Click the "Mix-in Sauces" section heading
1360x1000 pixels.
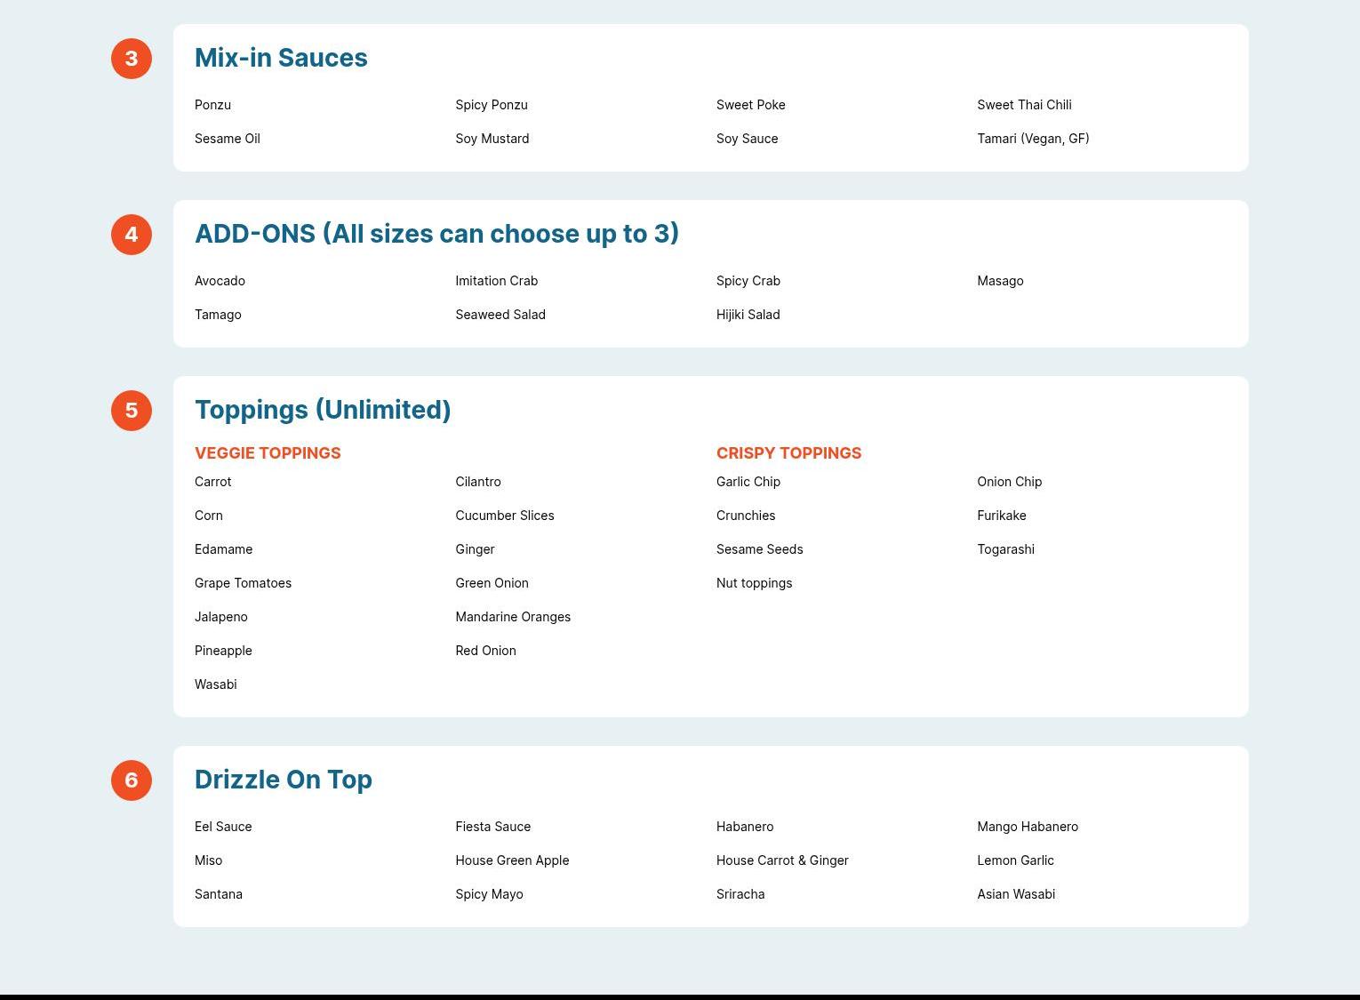pos(281,58)
